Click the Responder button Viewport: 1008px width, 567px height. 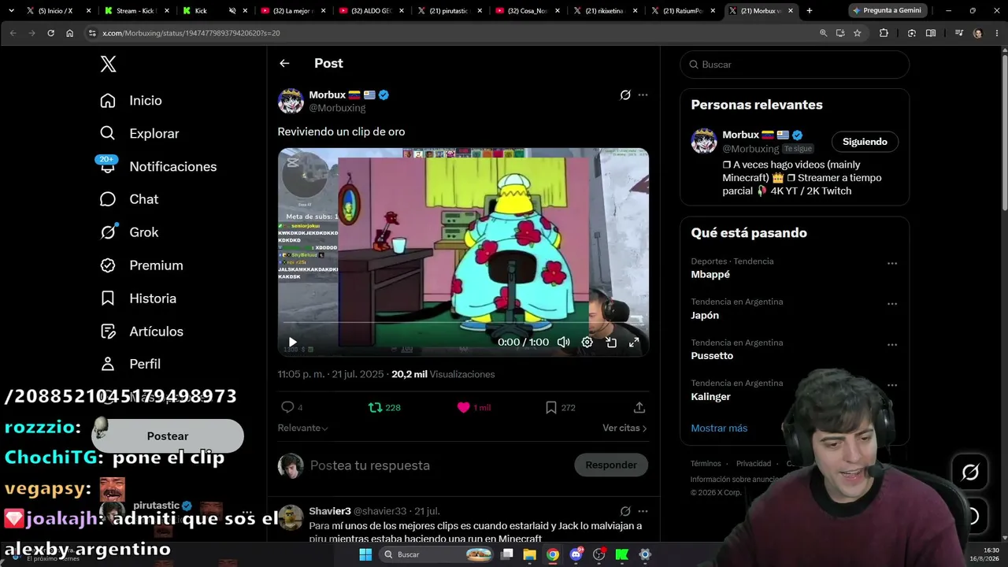[611, 465]
